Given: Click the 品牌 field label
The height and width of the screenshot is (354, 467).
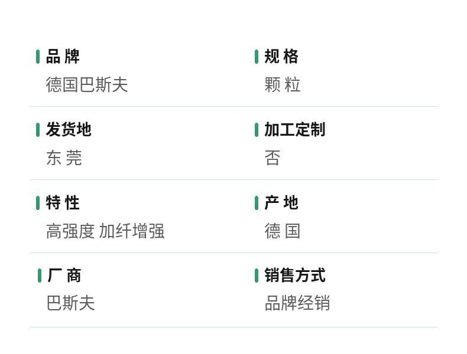Looking at the screenshot, I should pos(63,57).
